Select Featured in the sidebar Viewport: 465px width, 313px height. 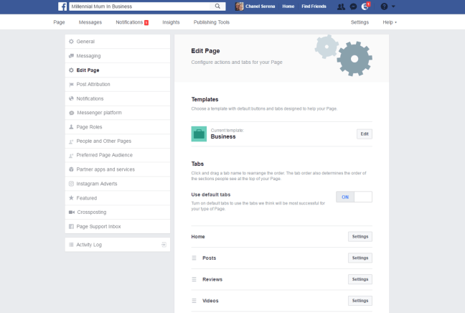(118, 198)
